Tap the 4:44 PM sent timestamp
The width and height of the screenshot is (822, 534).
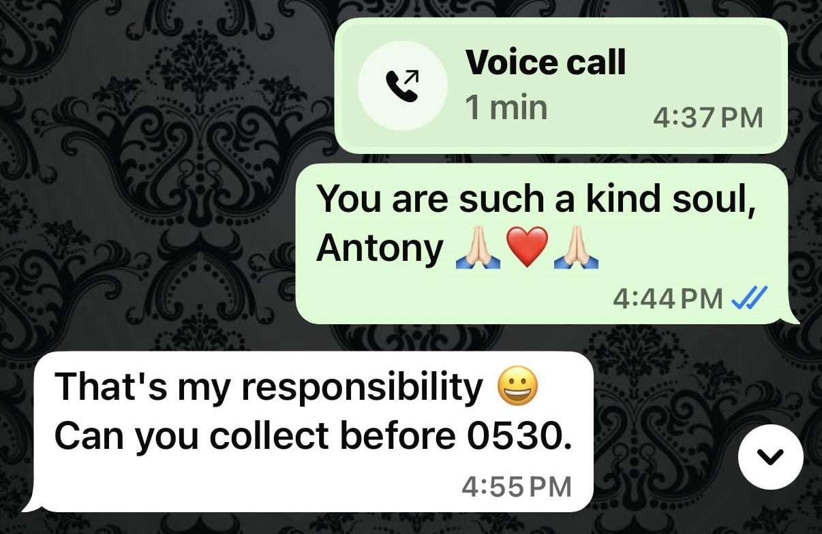[668, 298]
